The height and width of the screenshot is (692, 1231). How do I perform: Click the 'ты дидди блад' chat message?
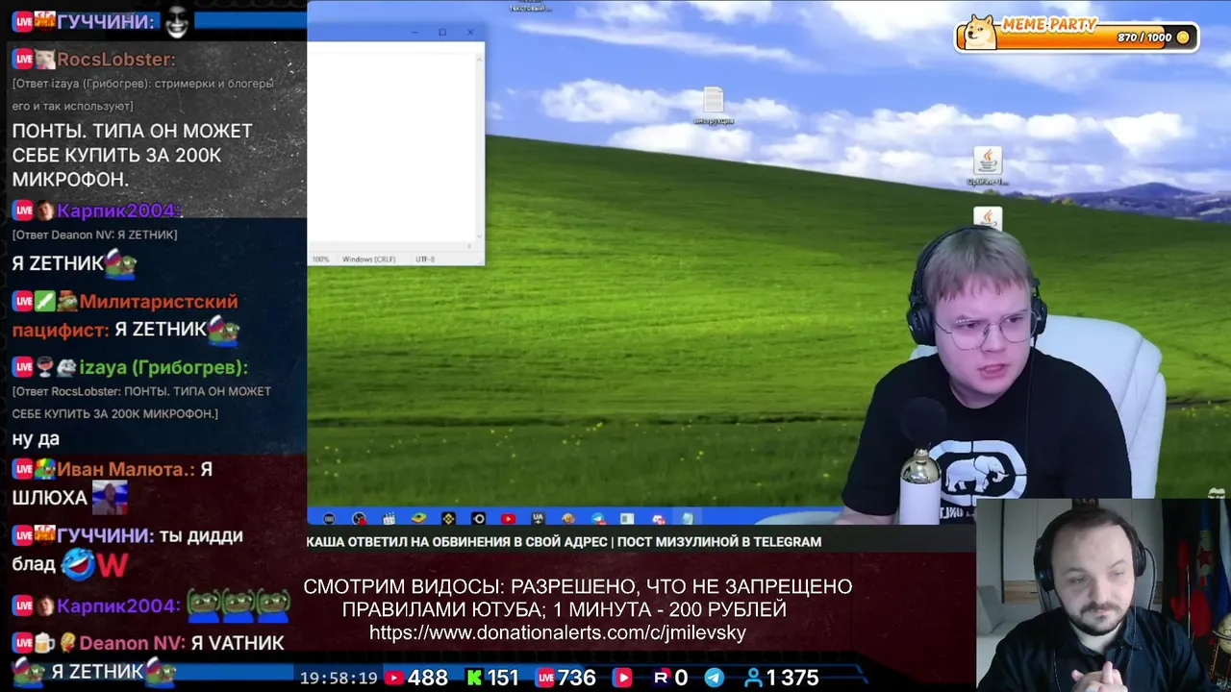[127, 549]
